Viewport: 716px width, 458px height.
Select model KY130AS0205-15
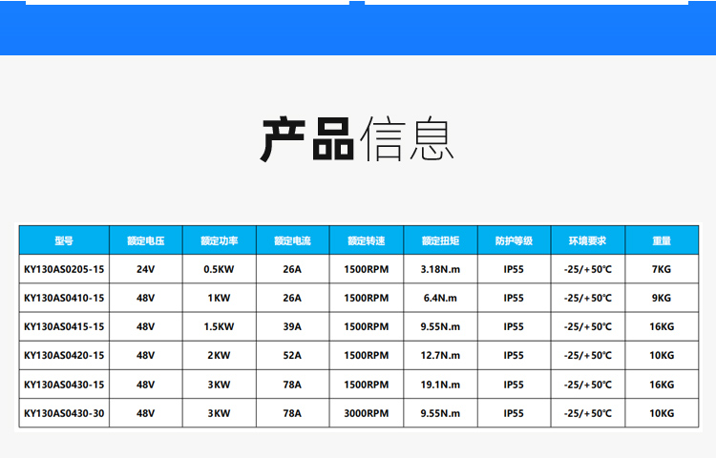64,270
